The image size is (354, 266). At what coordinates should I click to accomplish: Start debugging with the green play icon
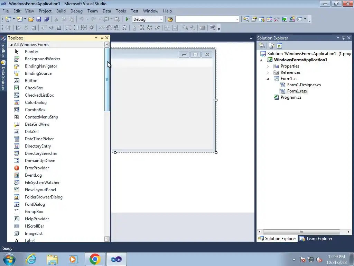[127, 19]
